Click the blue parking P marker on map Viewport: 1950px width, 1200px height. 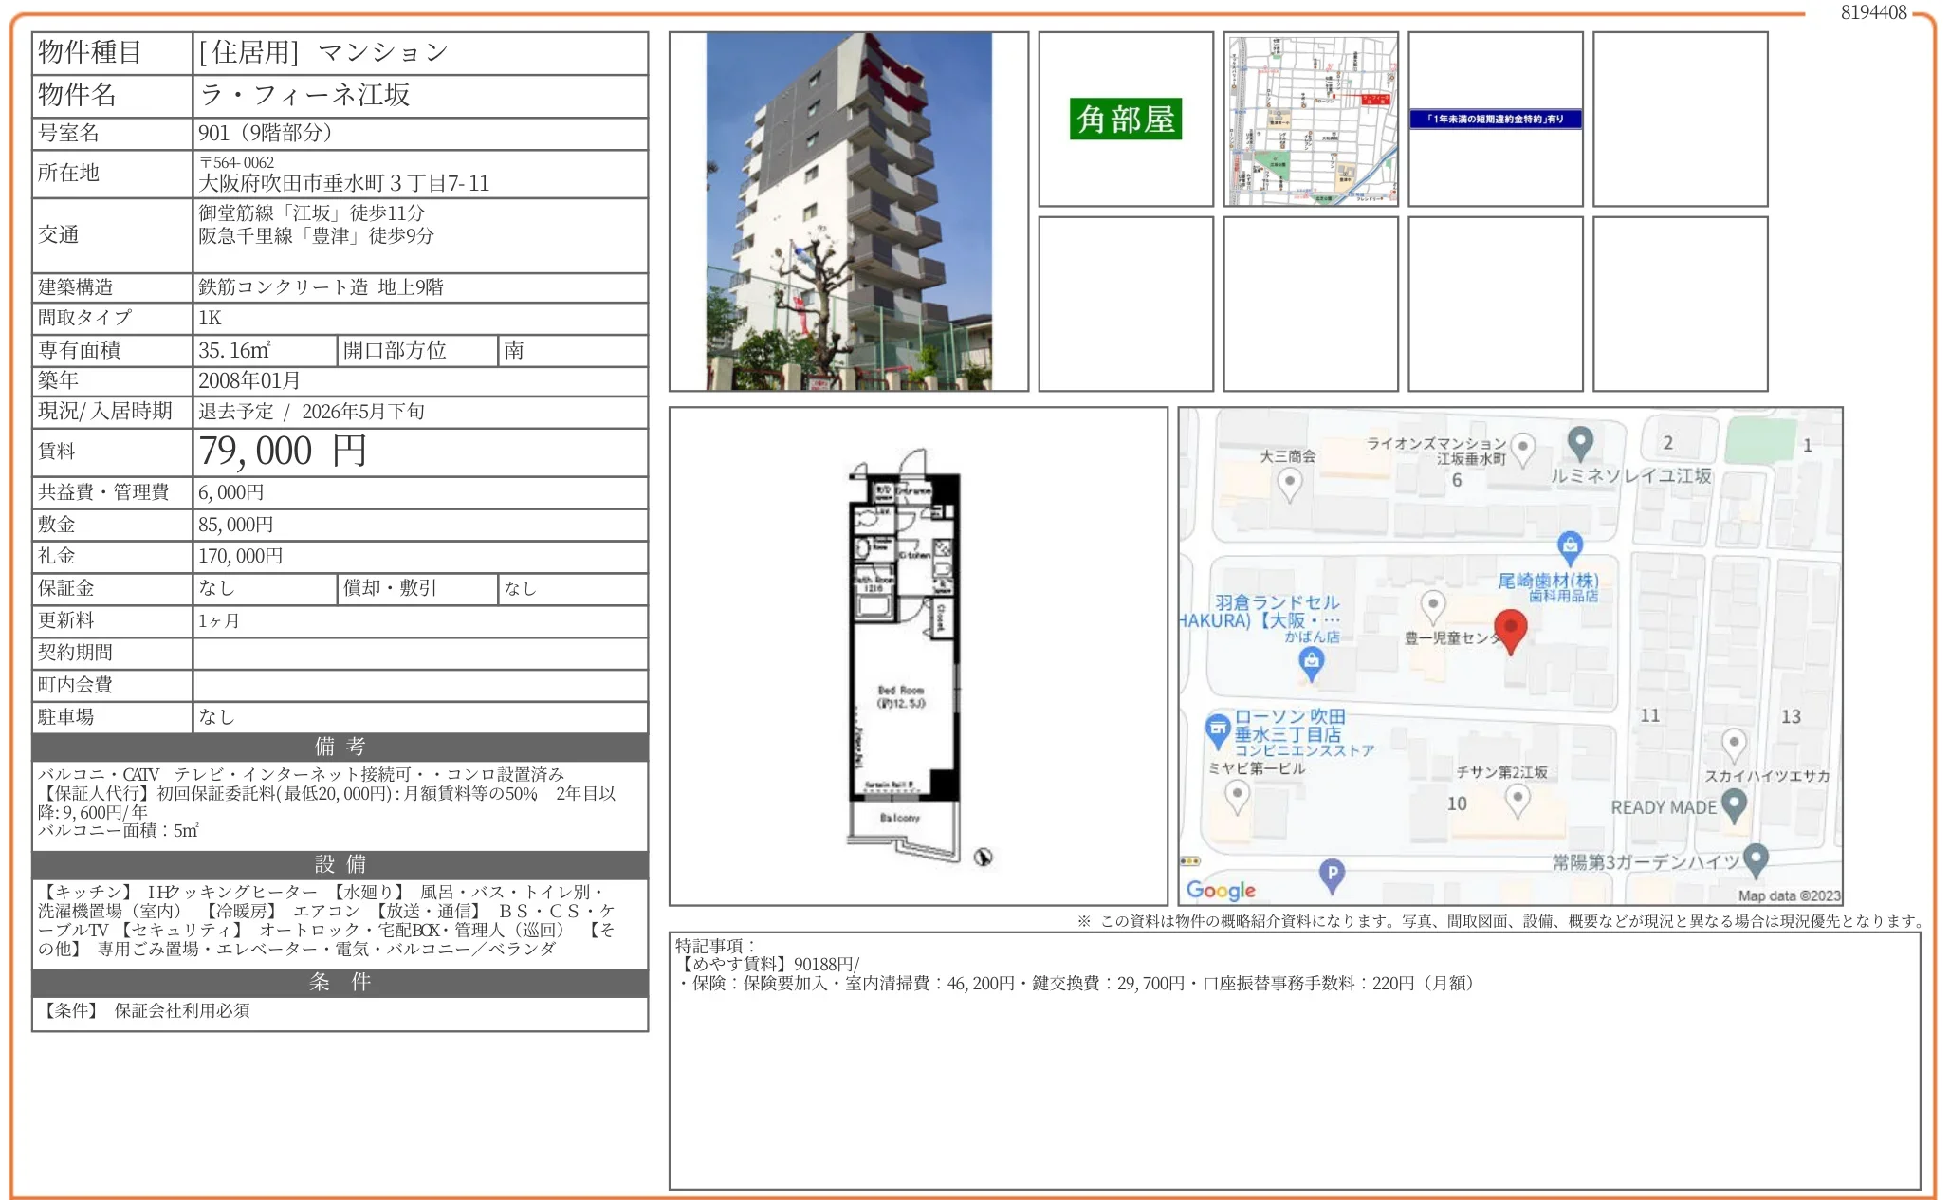click(1332, 874)
